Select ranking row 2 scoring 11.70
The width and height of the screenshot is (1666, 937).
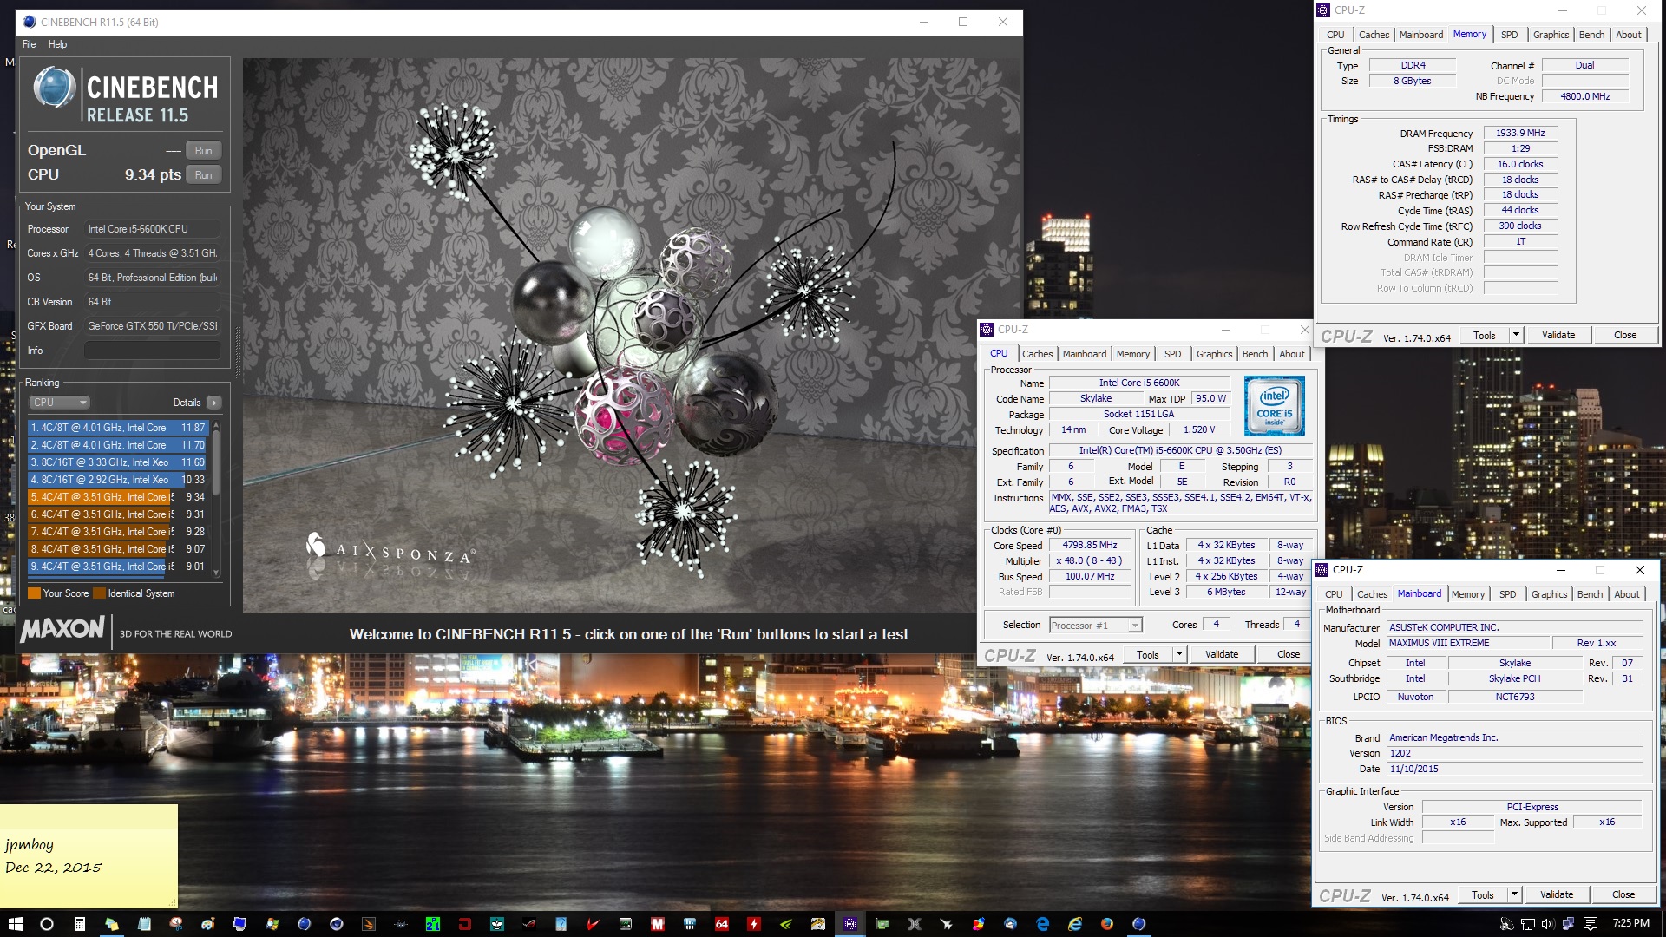(x=118, y=445)
